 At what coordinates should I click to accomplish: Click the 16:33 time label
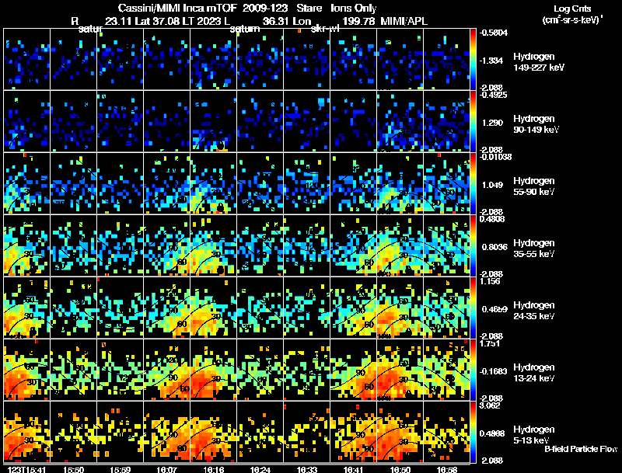click(x=306, y=469)
